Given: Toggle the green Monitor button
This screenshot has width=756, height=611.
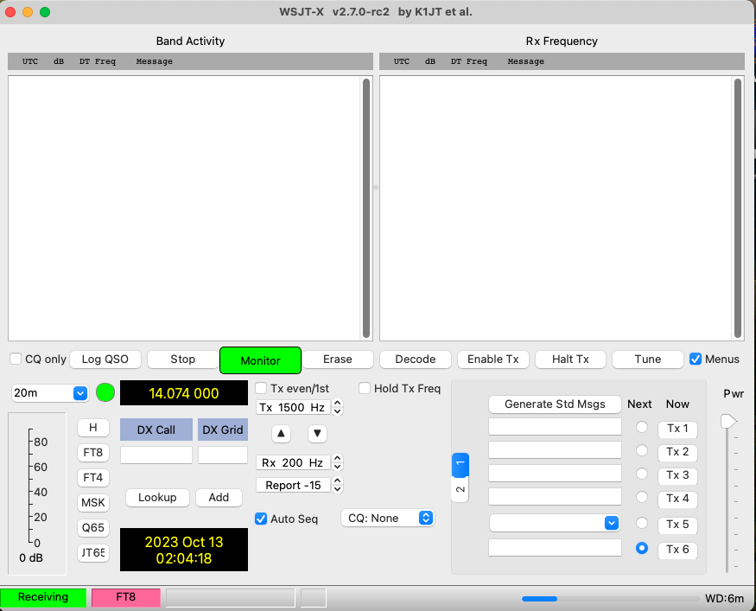Looking at the screenshot, I should tap(260, 360).
